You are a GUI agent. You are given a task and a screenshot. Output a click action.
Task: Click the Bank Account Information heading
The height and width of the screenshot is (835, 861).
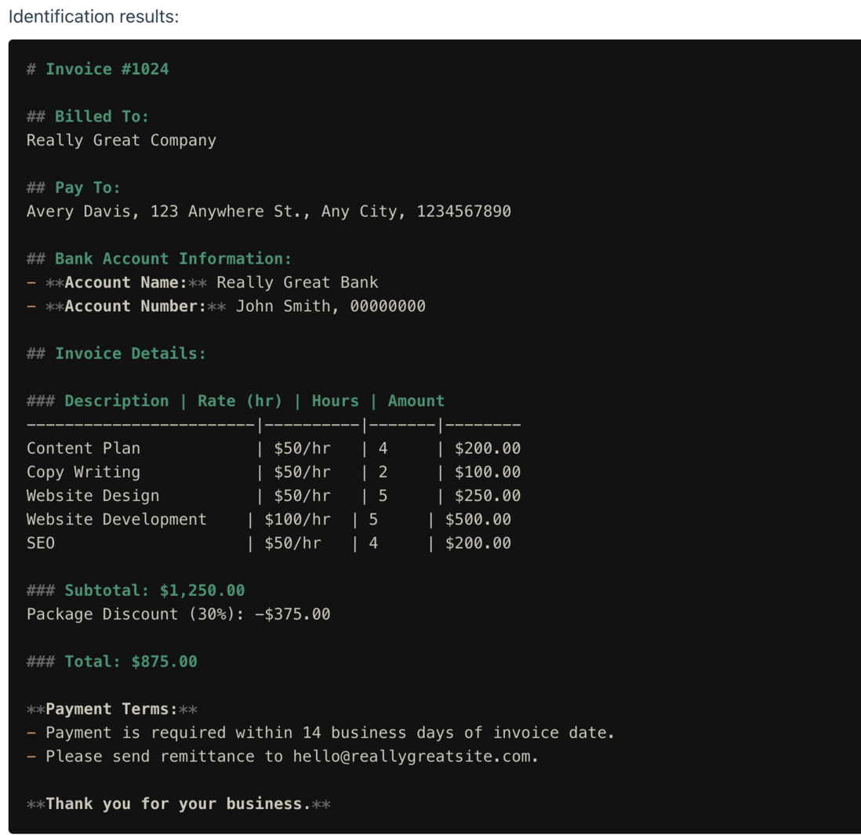coord(159,259)
